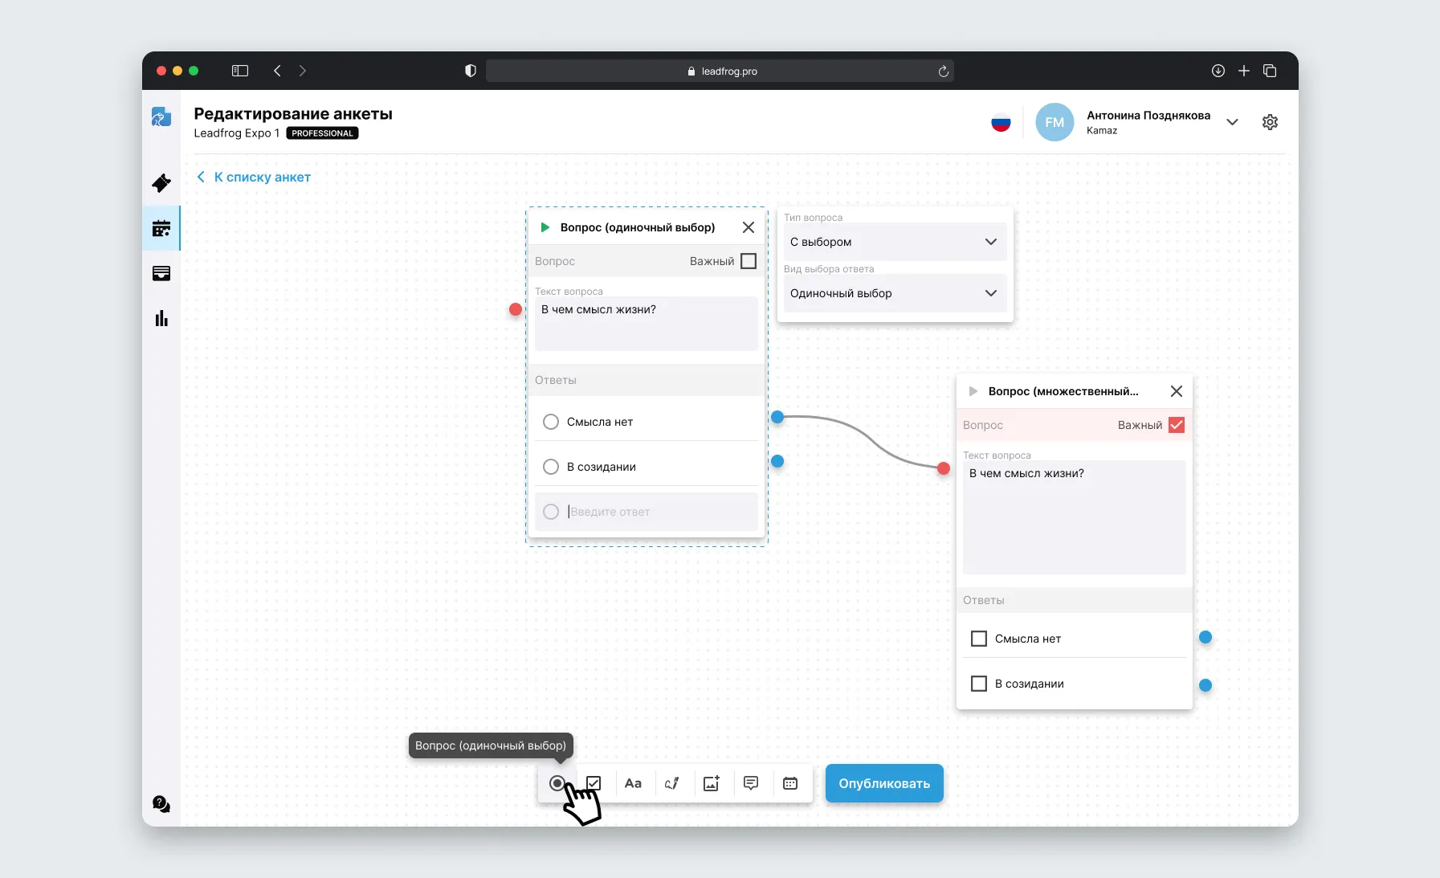Add image block from bottom toolbar
Viewport: 1440px width, 878px height.
[712, 783]
